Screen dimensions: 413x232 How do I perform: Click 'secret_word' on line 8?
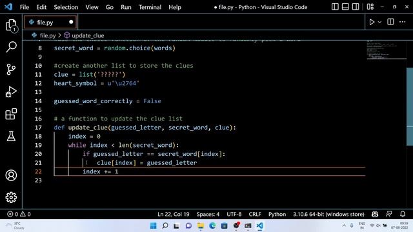point(74,48)
